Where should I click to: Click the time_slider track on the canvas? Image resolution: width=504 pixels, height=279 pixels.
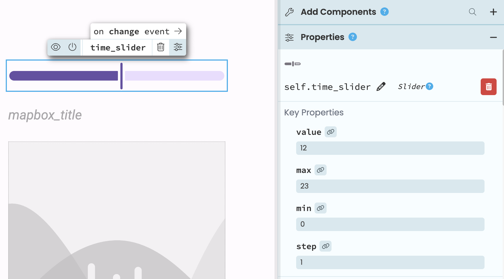[174, 76]
